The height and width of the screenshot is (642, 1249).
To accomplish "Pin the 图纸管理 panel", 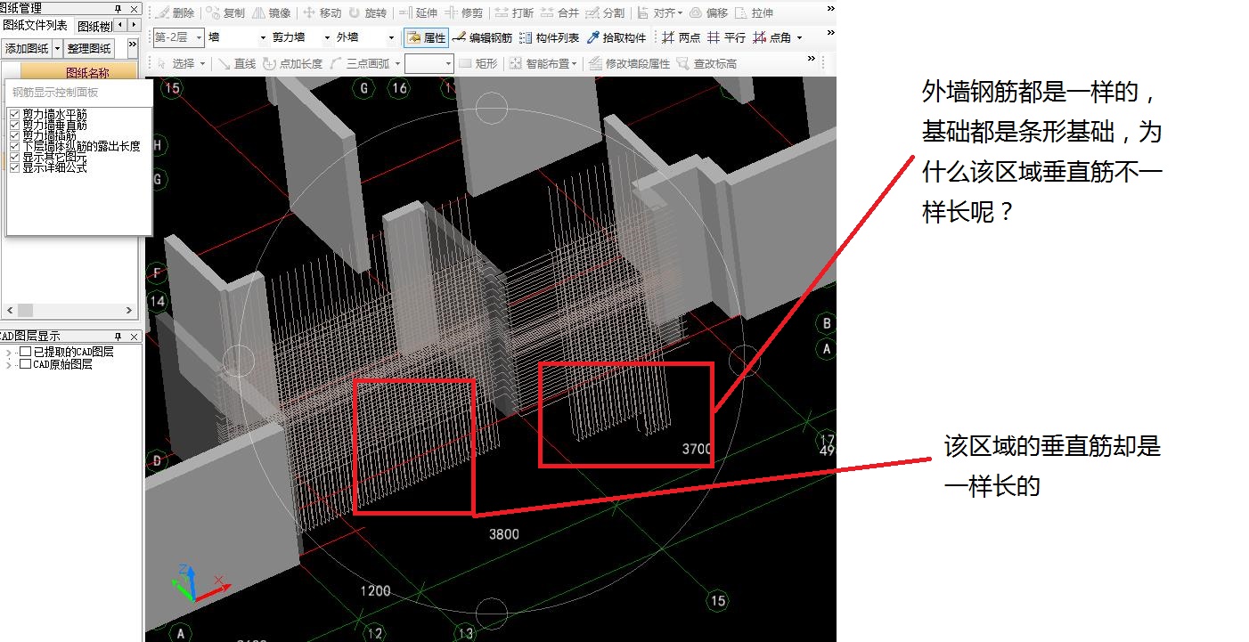I will [118, 9].
